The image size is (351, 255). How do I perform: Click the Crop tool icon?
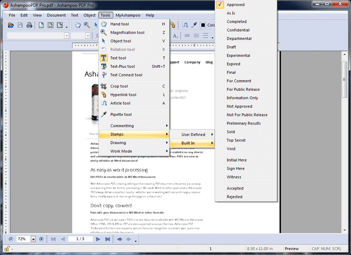(104, 86)
